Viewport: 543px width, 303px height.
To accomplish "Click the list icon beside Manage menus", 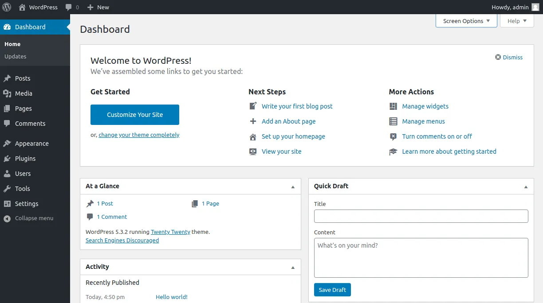I will pyautogui.click(x=393, y=121).
